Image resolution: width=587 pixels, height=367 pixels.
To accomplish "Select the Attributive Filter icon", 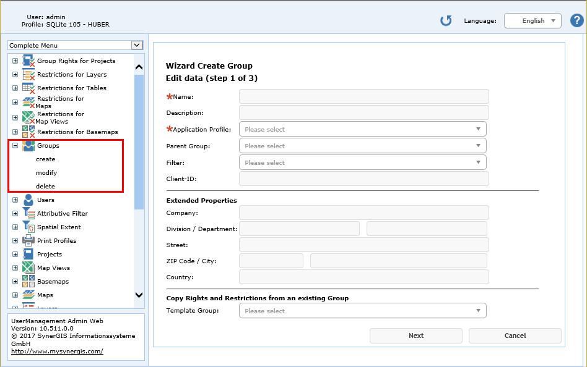I will (28, 213).
